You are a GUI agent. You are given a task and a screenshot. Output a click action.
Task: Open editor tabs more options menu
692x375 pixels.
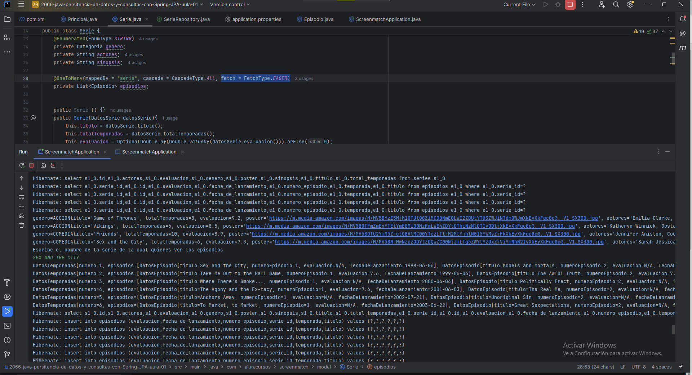[668, 19]
